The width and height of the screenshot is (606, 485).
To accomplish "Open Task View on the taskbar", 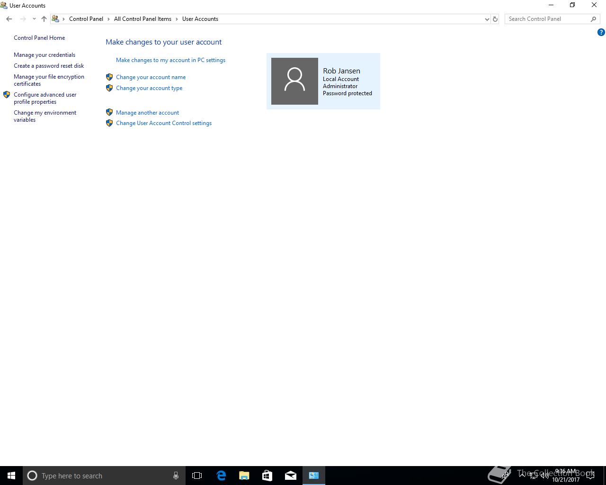I will [x=197, y=476].
